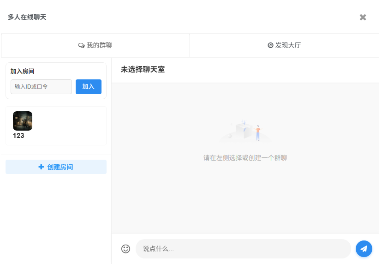Open the 发现大厅 tab
The image size is (382, 264).
[284, 45]
